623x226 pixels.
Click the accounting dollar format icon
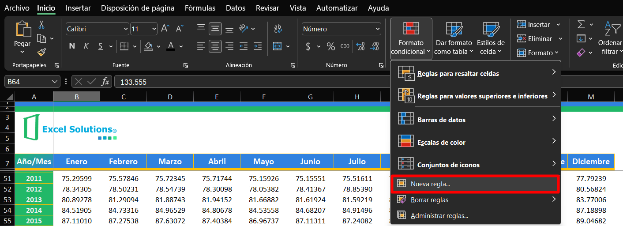308,46
